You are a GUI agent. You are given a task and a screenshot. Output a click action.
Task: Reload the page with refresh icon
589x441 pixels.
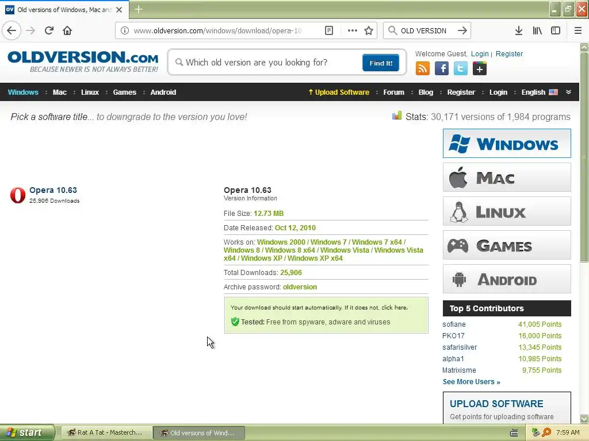point(49,30)
